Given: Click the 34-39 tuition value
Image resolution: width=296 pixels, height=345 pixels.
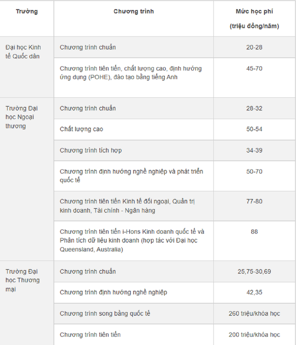Looking at the screenshot, I should coord(254,150).
